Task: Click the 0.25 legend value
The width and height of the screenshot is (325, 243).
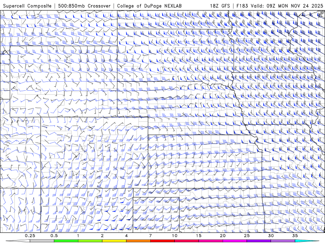Action: [x=30, y=236]
